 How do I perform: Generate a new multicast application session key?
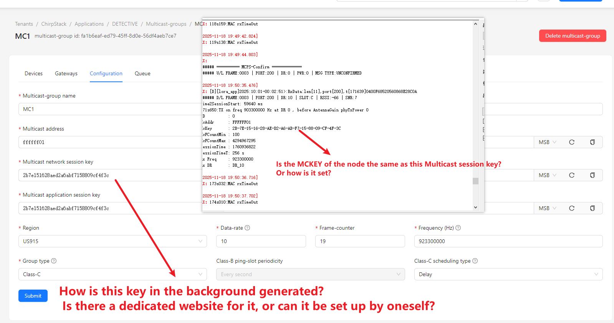click(x=571, y=208)
